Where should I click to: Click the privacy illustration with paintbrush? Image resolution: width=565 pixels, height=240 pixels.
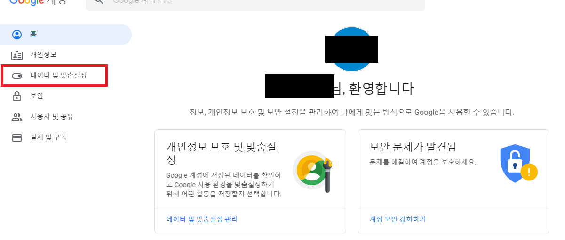(313, 172)
